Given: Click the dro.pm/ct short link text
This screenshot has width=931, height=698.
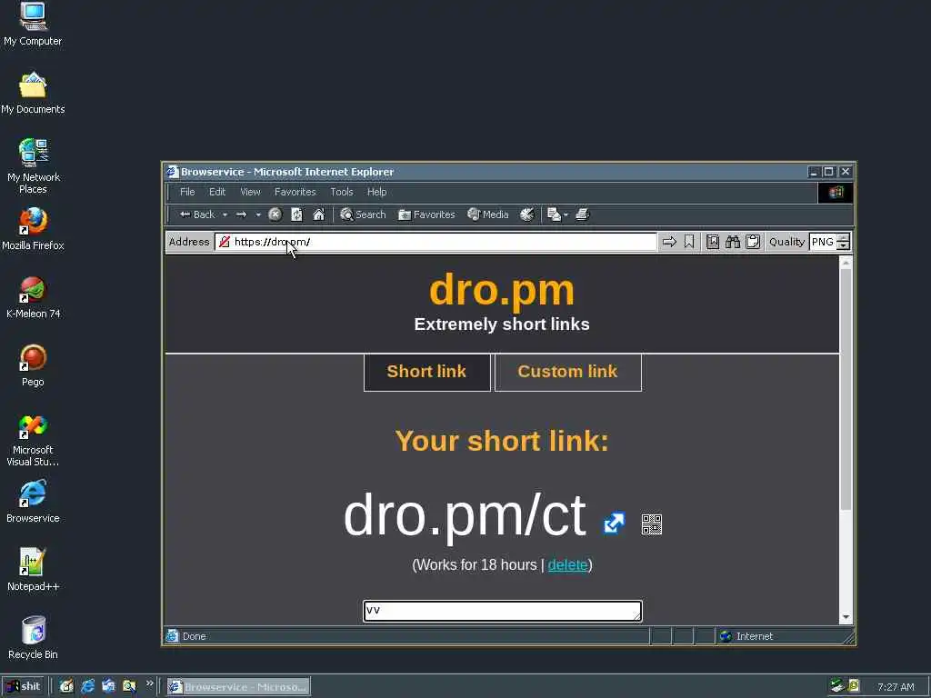Looking at the screenshot, I should pos(465,515).
